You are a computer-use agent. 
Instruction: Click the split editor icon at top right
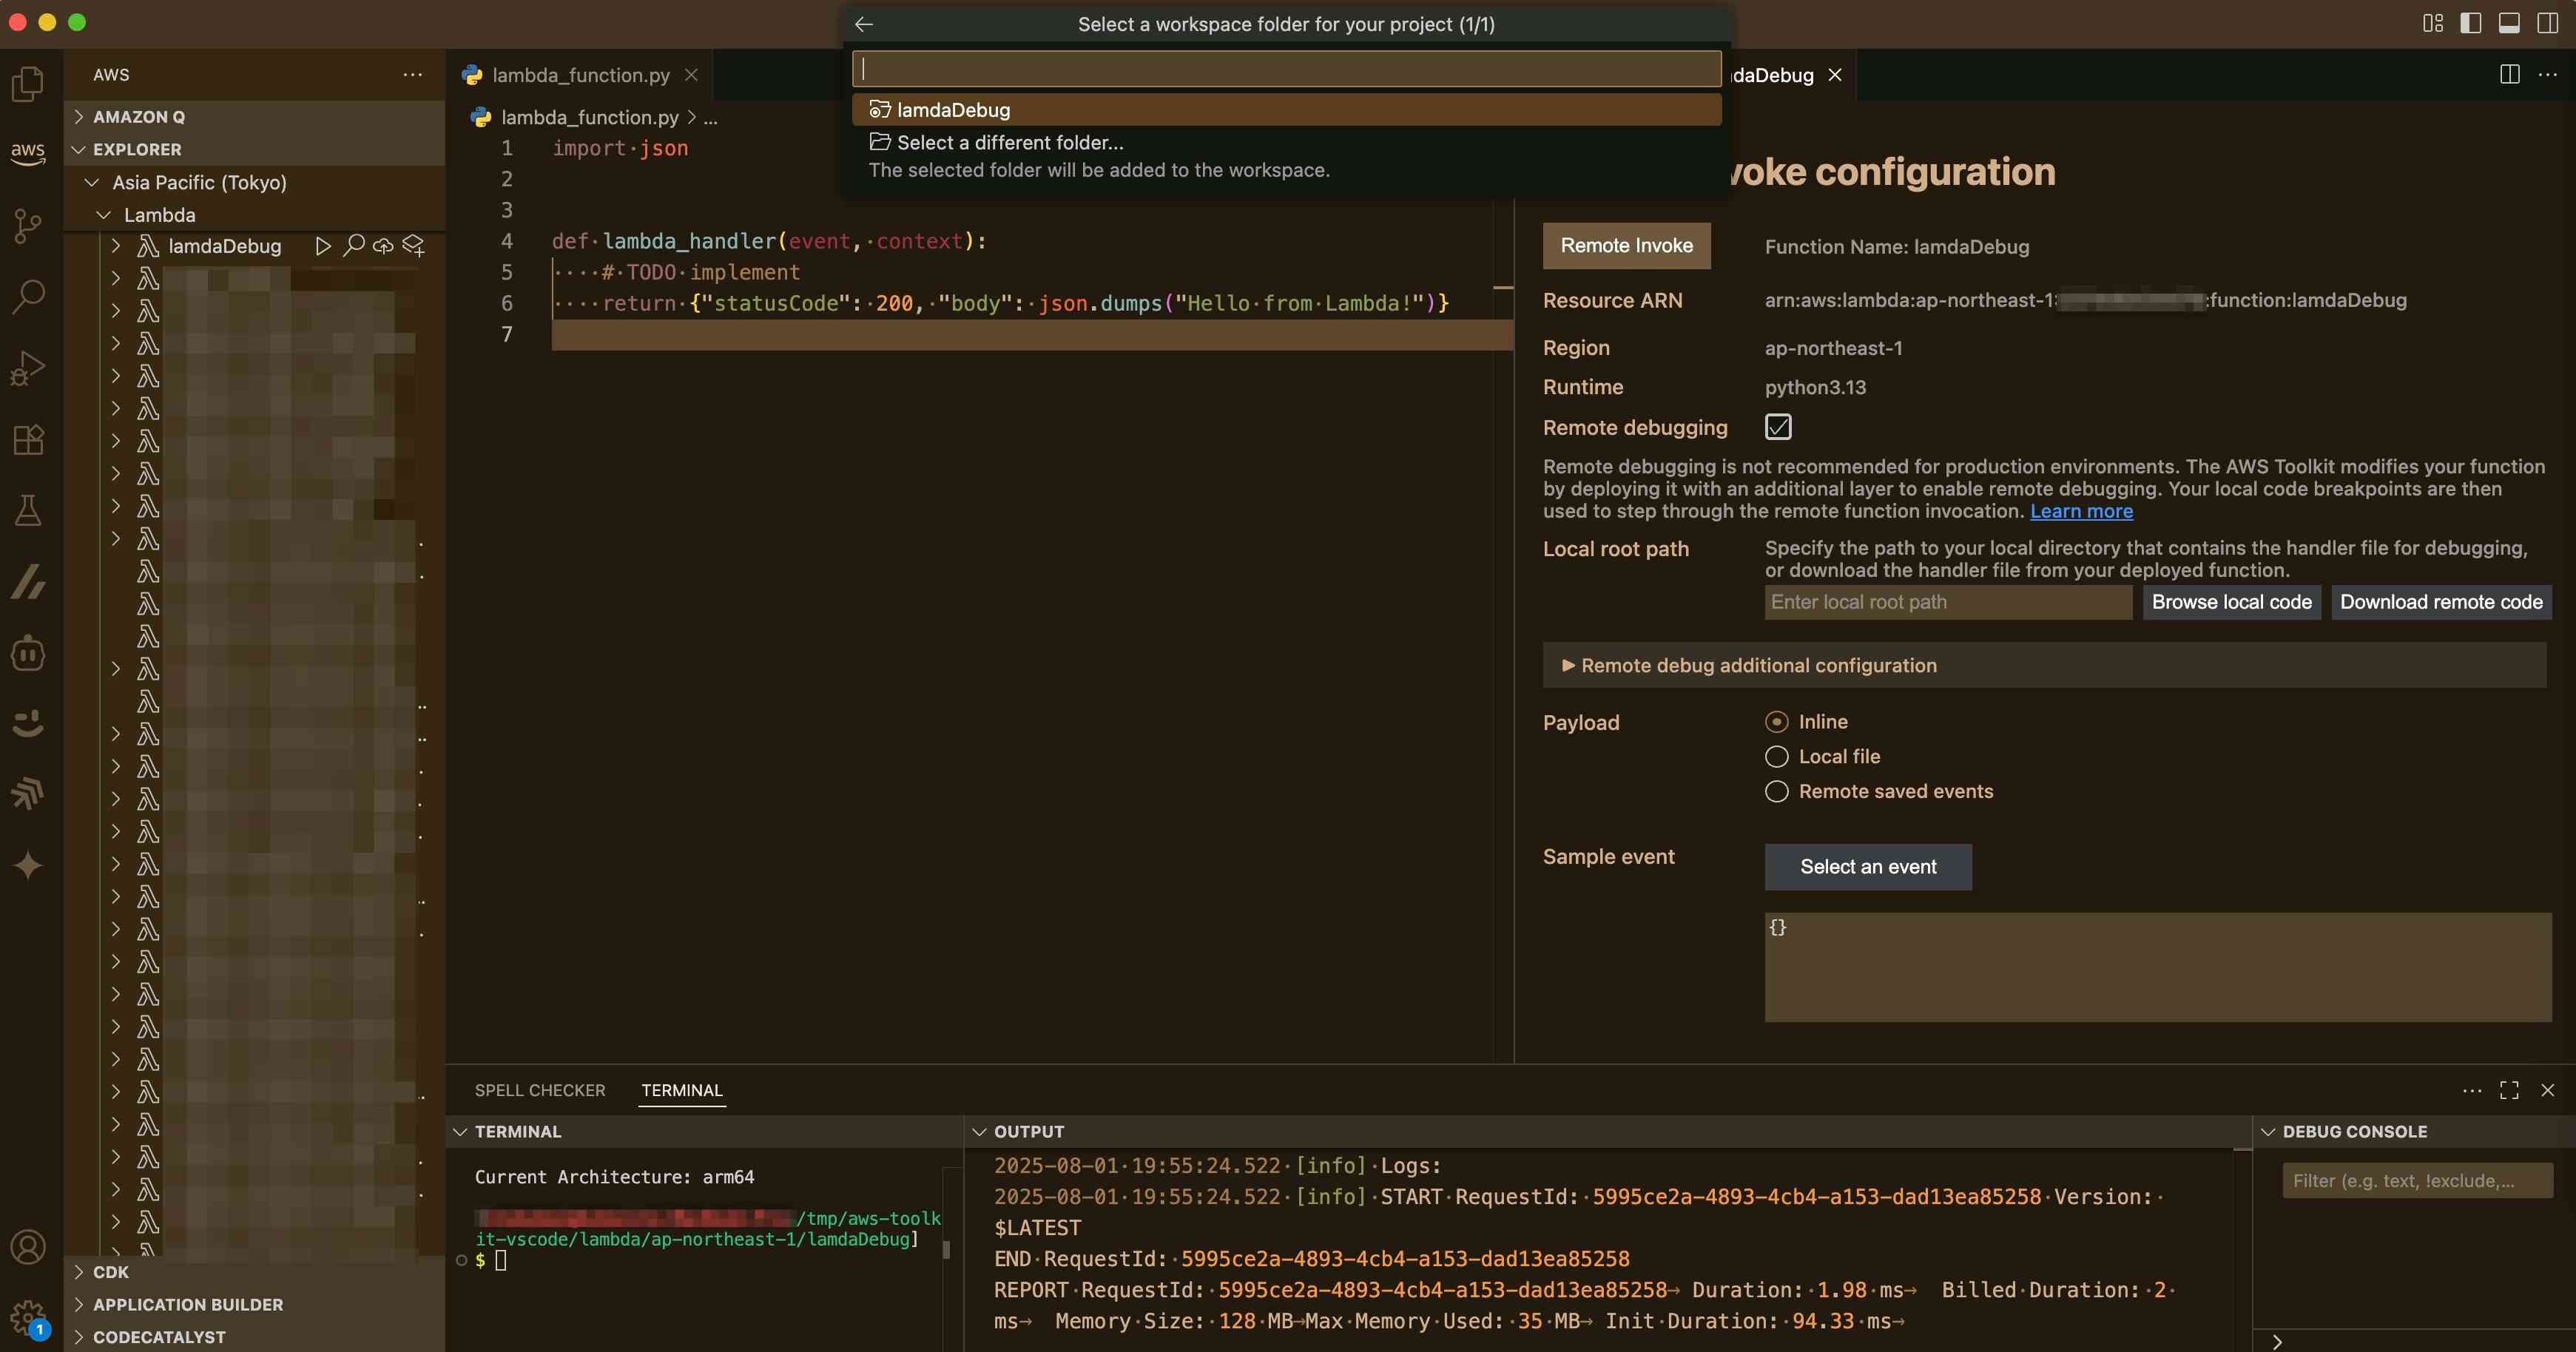pos(2509,75)
